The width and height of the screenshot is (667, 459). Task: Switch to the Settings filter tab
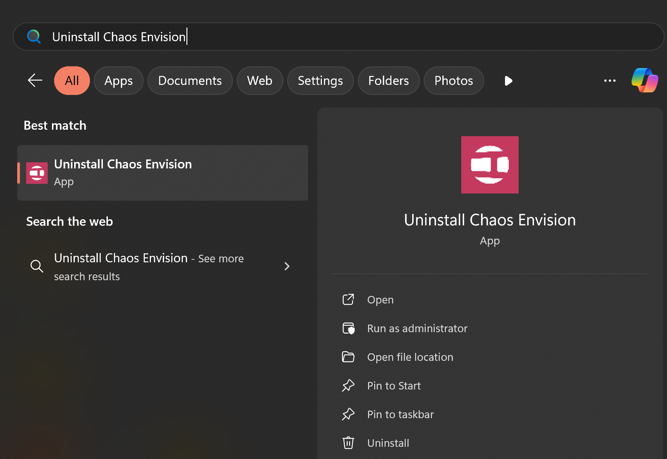[320, 81]
